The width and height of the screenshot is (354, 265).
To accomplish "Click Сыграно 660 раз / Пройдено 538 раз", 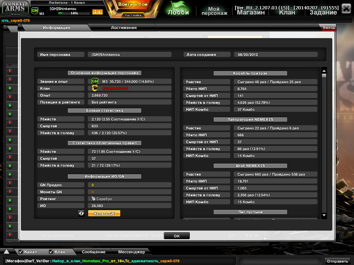I will coord(276,174).
